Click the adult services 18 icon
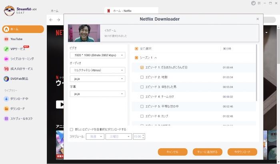 tap(6, 69)
